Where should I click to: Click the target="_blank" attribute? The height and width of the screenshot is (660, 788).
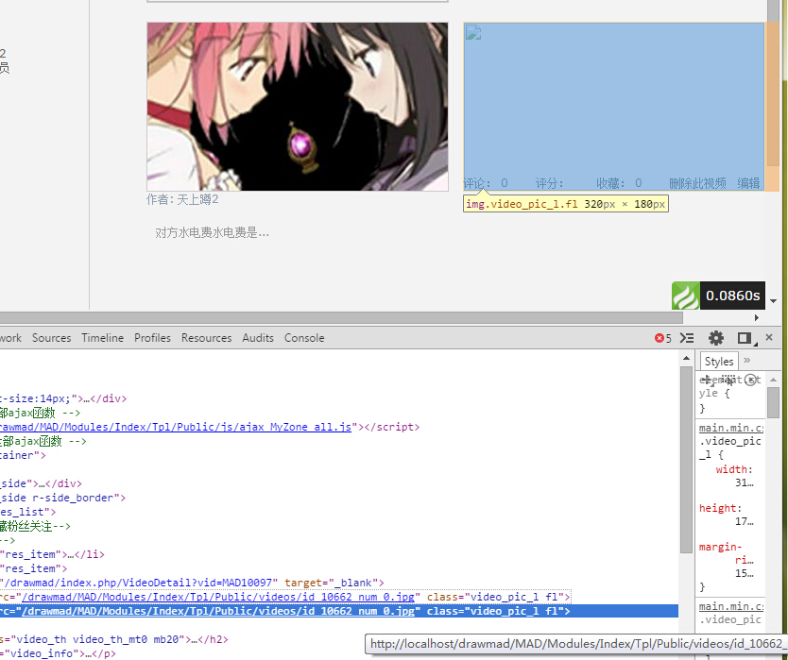332,583
